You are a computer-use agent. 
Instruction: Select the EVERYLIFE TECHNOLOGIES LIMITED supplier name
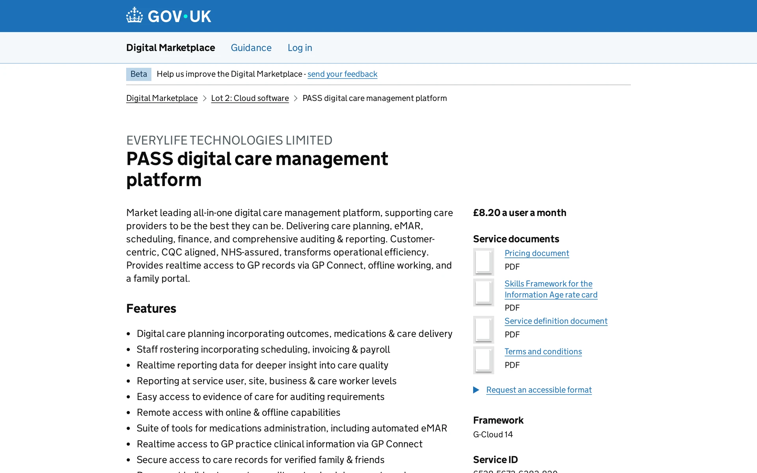229,140
